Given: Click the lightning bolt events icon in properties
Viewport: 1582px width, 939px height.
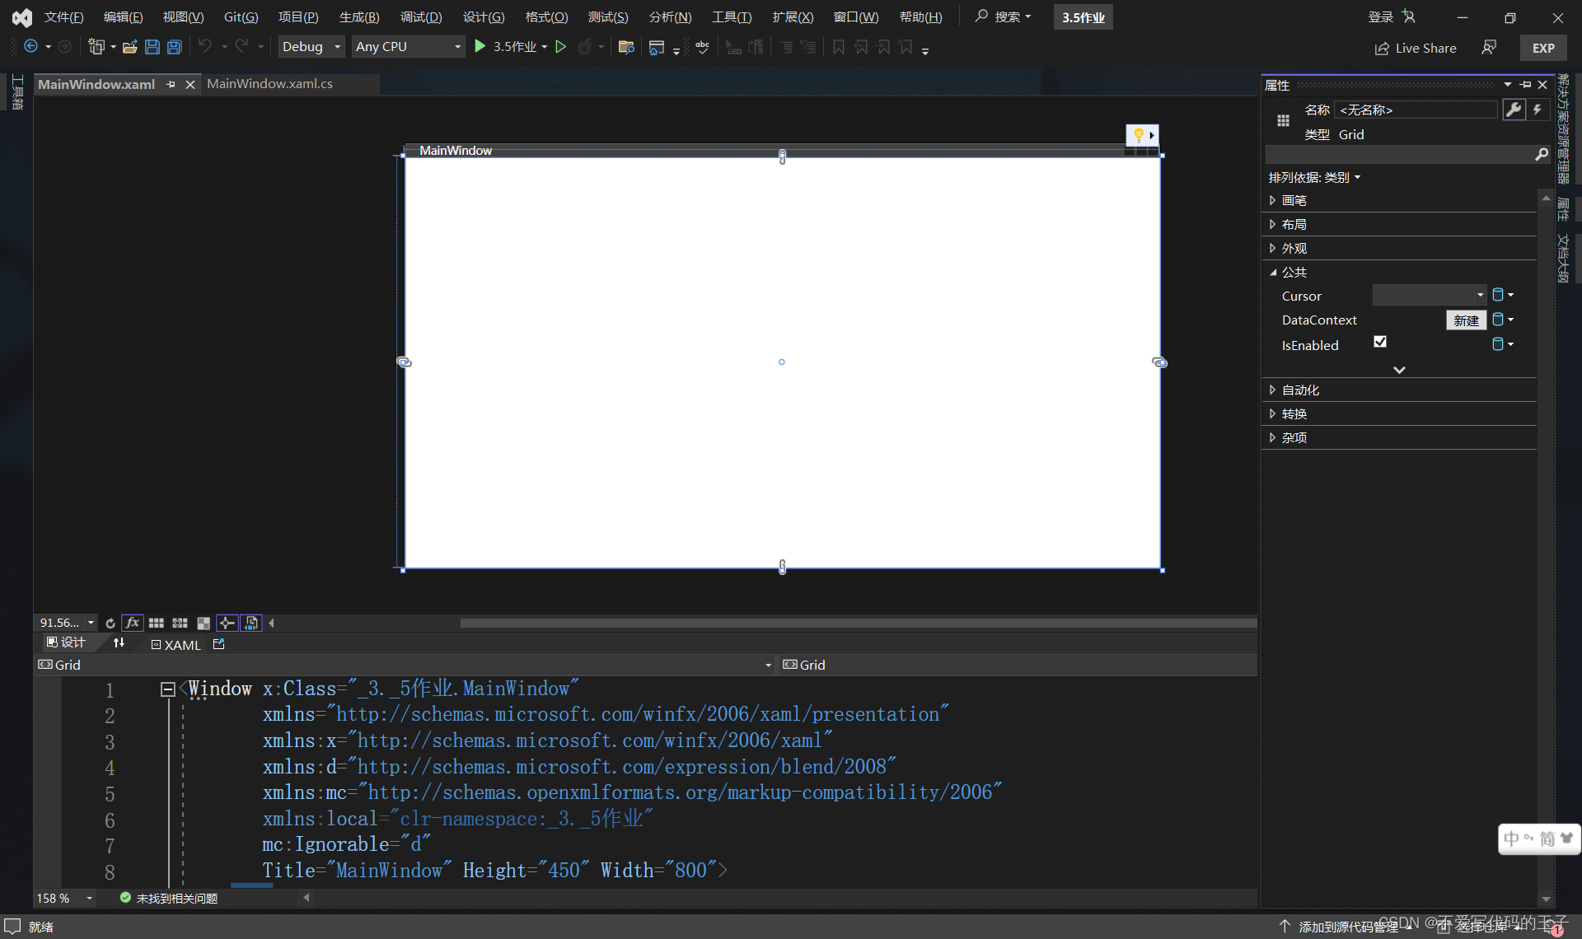Looking at the screenshot, I should click(1538, 110).
